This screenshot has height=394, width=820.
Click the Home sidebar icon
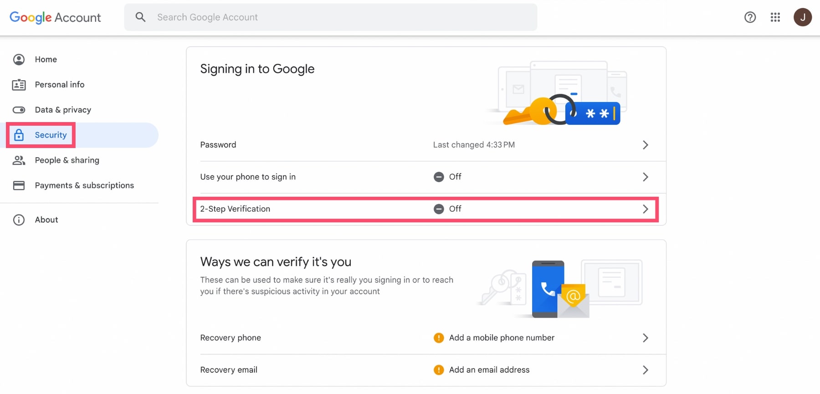[x=19, y=60]
